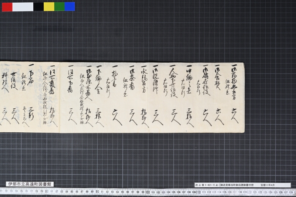296x197 pixels.
Task: Click the 105 mark on the ruler
Action: click(x=173, y=192)
